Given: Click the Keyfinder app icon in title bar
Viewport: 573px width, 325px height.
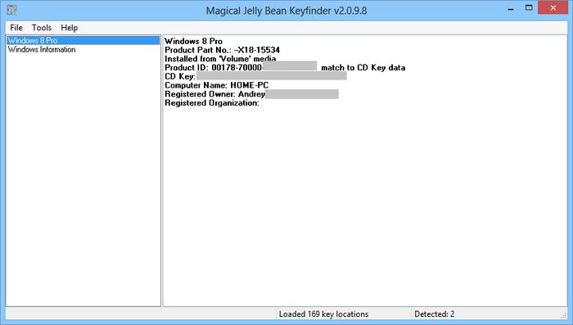Looking at the screenshot, I should click(x=12, y=9).
